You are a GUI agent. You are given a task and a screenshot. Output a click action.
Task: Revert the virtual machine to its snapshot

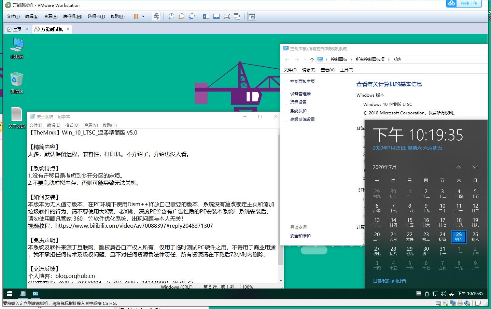(181, 16)
